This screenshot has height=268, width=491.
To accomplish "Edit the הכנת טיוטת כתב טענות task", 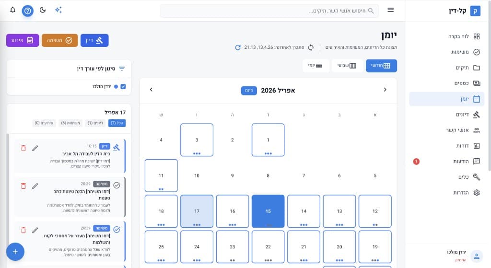I will point(35,186).
